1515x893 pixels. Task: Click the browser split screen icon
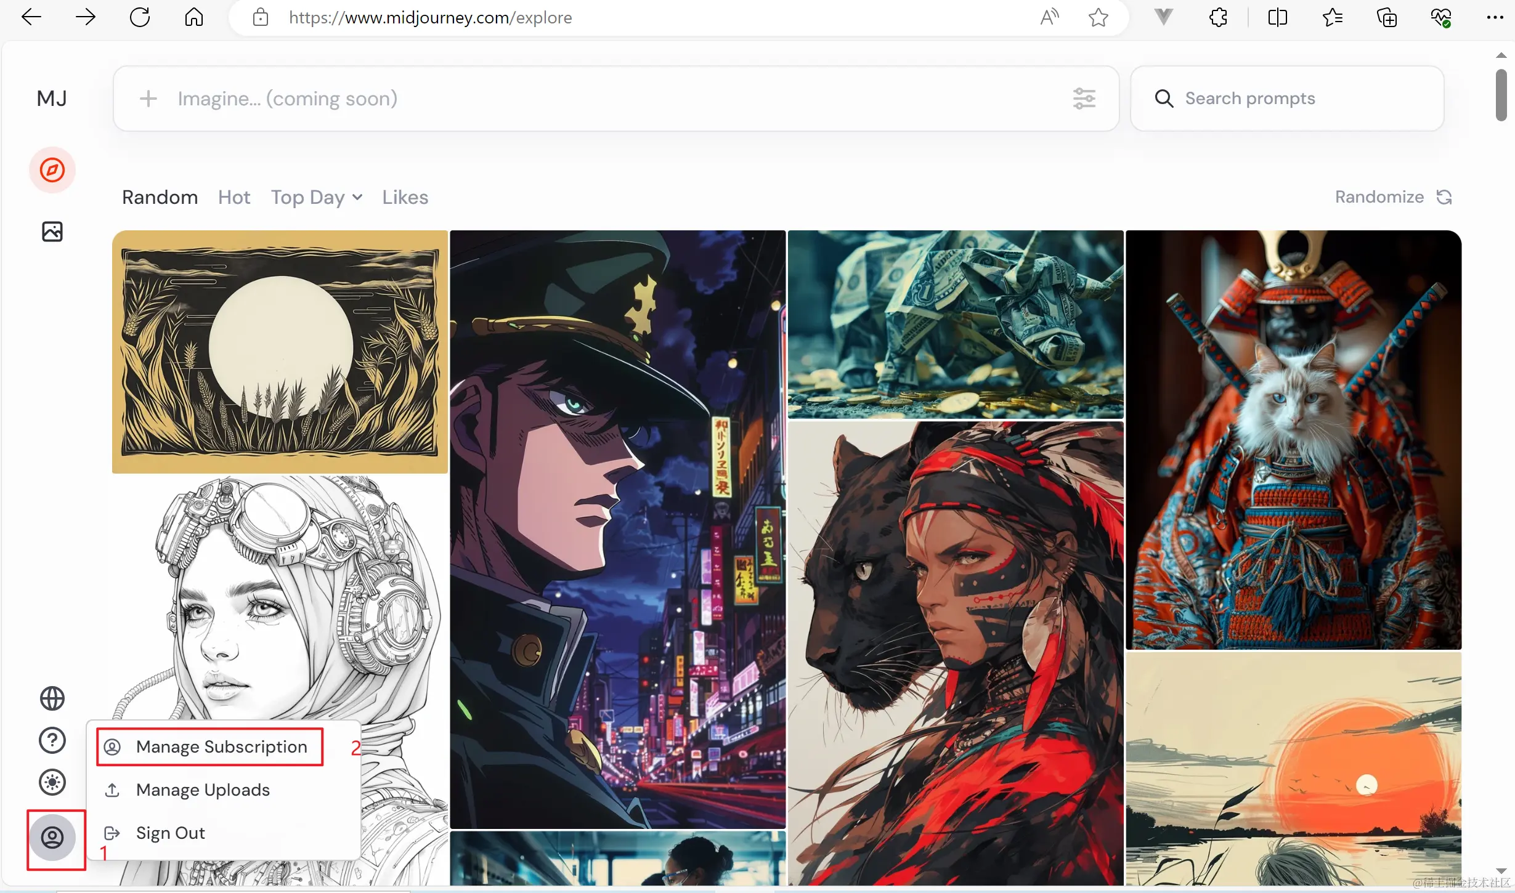1278,17
